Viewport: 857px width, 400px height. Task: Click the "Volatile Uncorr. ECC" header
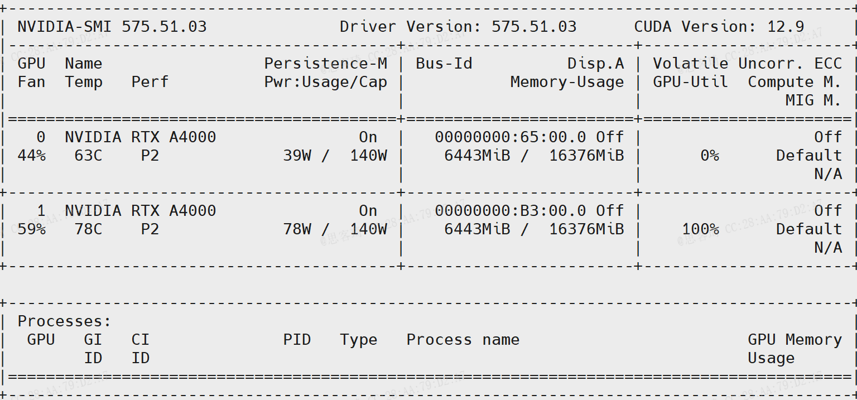(x=748, y=64)
